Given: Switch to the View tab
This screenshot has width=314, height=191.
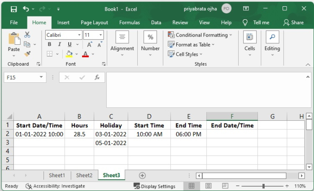Looking at the screenshot, I should [x=204, y=22].
